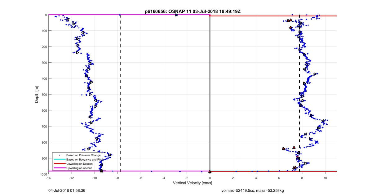Click depth tick label 400

(44, 78)
